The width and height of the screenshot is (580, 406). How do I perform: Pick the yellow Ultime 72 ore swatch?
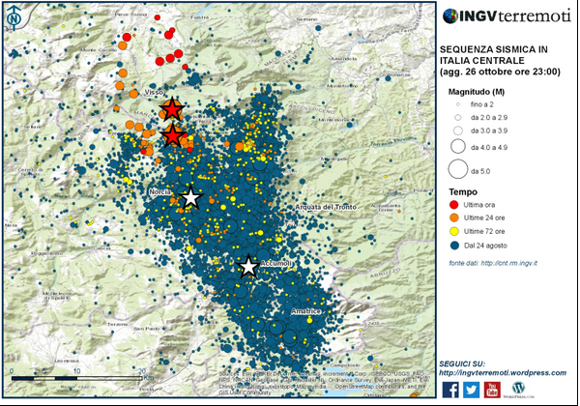454,232
